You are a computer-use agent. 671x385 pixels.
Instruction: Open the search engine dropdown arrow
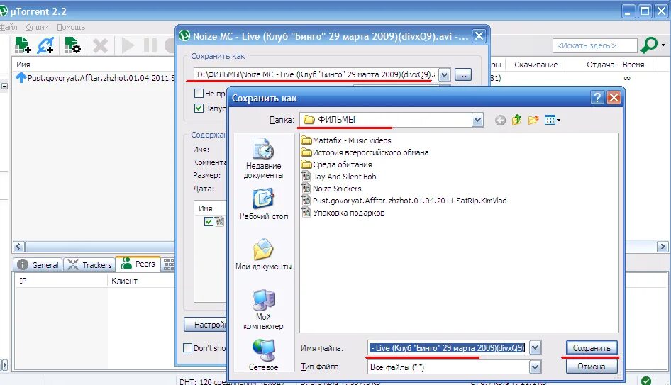[x=664, y=45]
